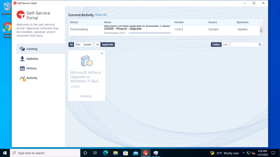280x157 pixels.
Task: Open the History section
Action: (31, 68)
